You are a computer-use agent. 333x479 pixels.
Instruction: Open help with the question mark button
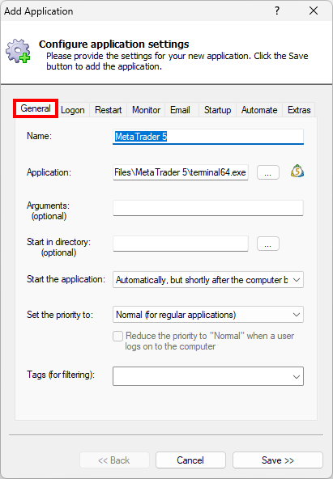(277, 11)
